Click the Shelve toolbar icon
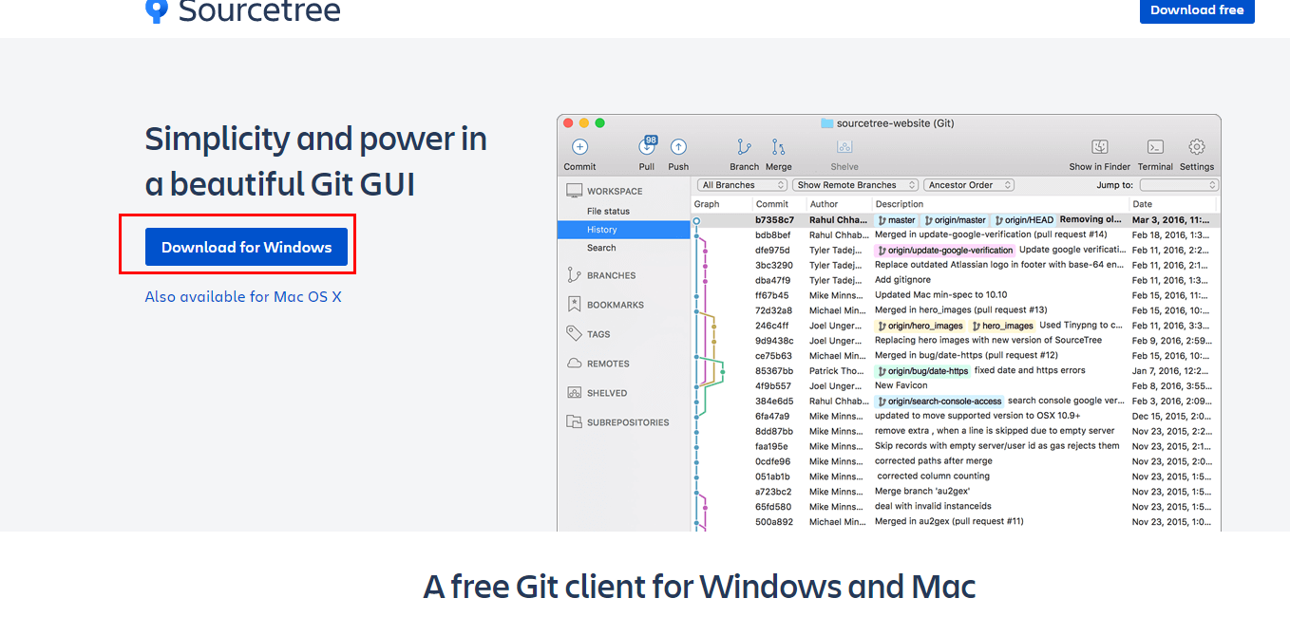This screenshot has height=617, width=1290. click(x=844, y=147)
